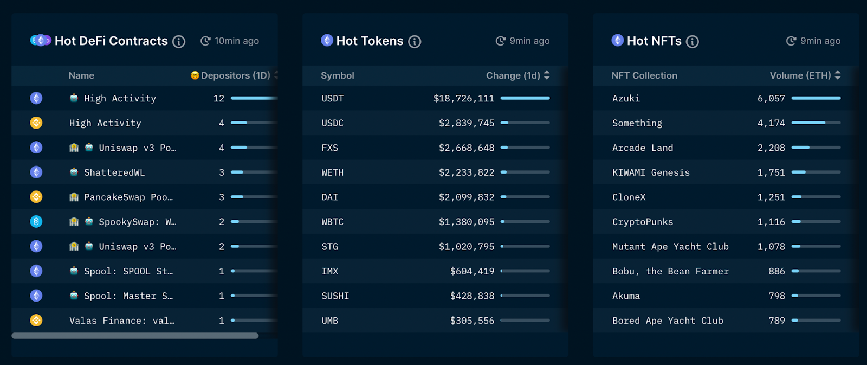Image resolution: width=867 pixels, height=365 pixels.
Task: Click the Something NFT volume bar
Action: click(816, 123)
